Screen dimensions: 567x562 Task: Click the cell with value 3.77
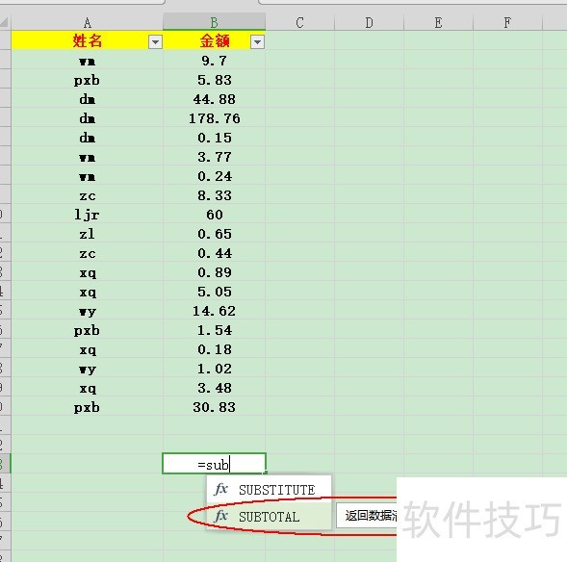pyautogui.click(x=214, y=157)
